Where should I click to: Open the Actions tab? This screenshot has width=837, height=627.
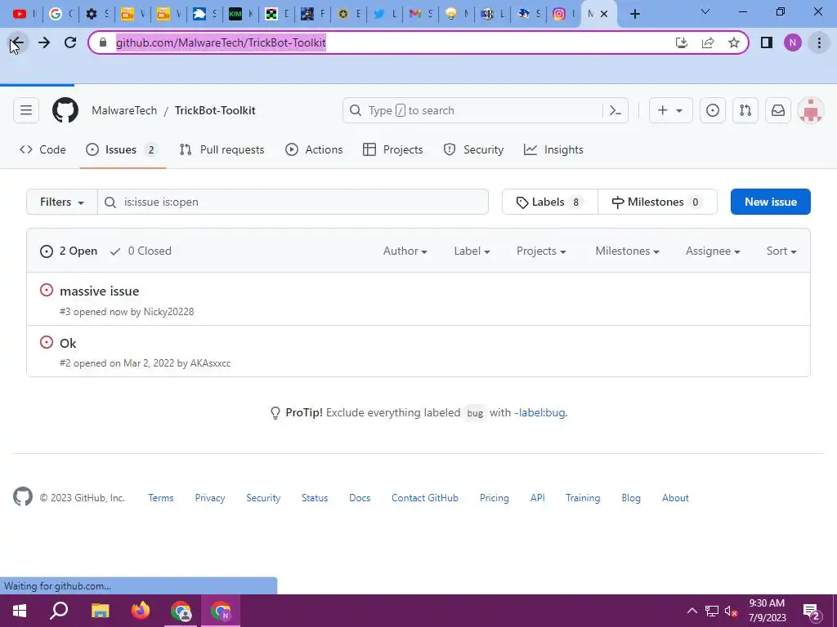(x=314, y=150)
